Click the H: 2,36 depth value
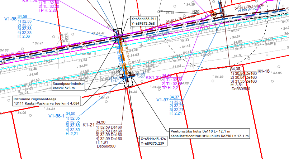The image size is (289, 159). (24, 36)
